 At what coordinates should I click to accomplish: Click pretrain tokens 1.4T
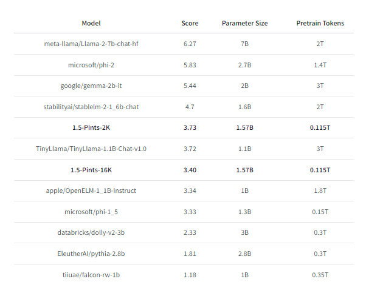320,65
